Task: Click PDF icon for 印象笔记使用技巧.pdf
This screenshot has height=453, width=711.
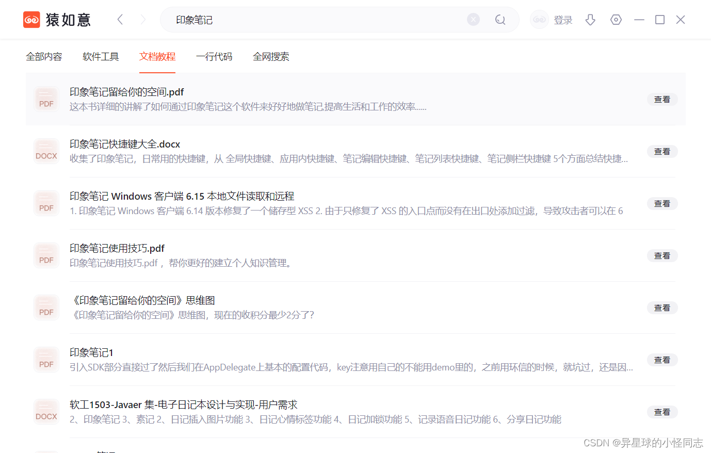Action: click(46, 255)
